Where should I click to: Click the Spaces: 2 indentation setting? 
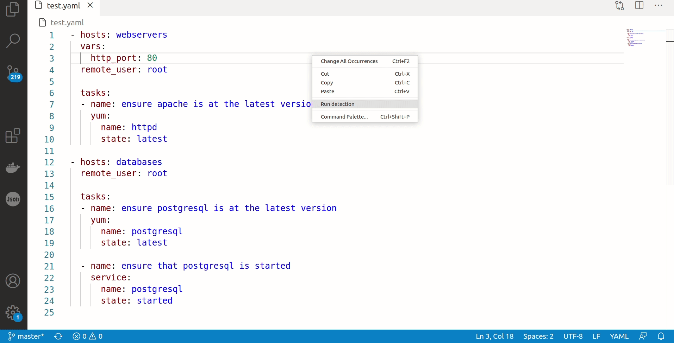coord(538,336)
